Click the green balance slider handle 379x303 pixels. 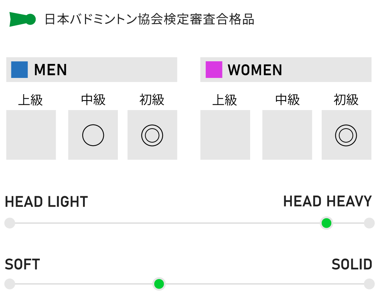[x=327, y=223]
